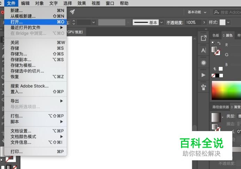The width and height of the screenshot is (241, 169).
Task: Open the Character panel A| icon
Action: pos(203,50)
